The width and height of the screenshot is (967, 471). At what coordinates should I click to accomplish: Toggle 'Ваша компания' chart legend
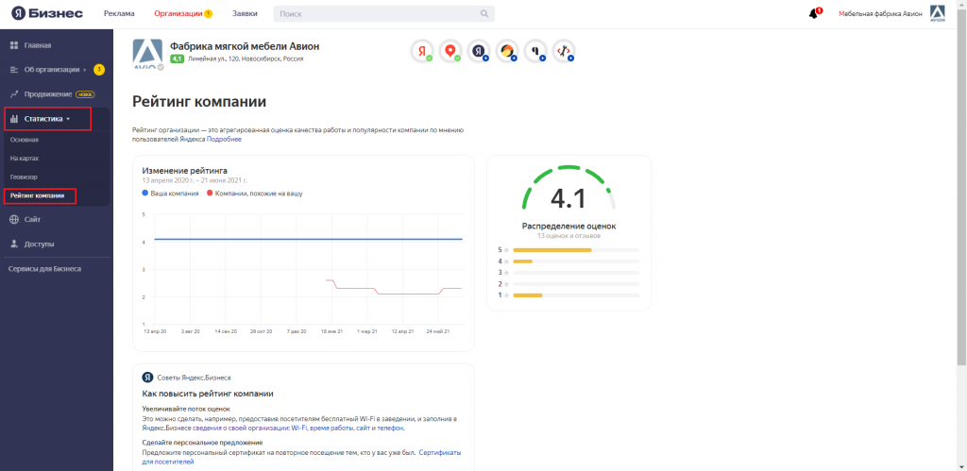(170, 193)
